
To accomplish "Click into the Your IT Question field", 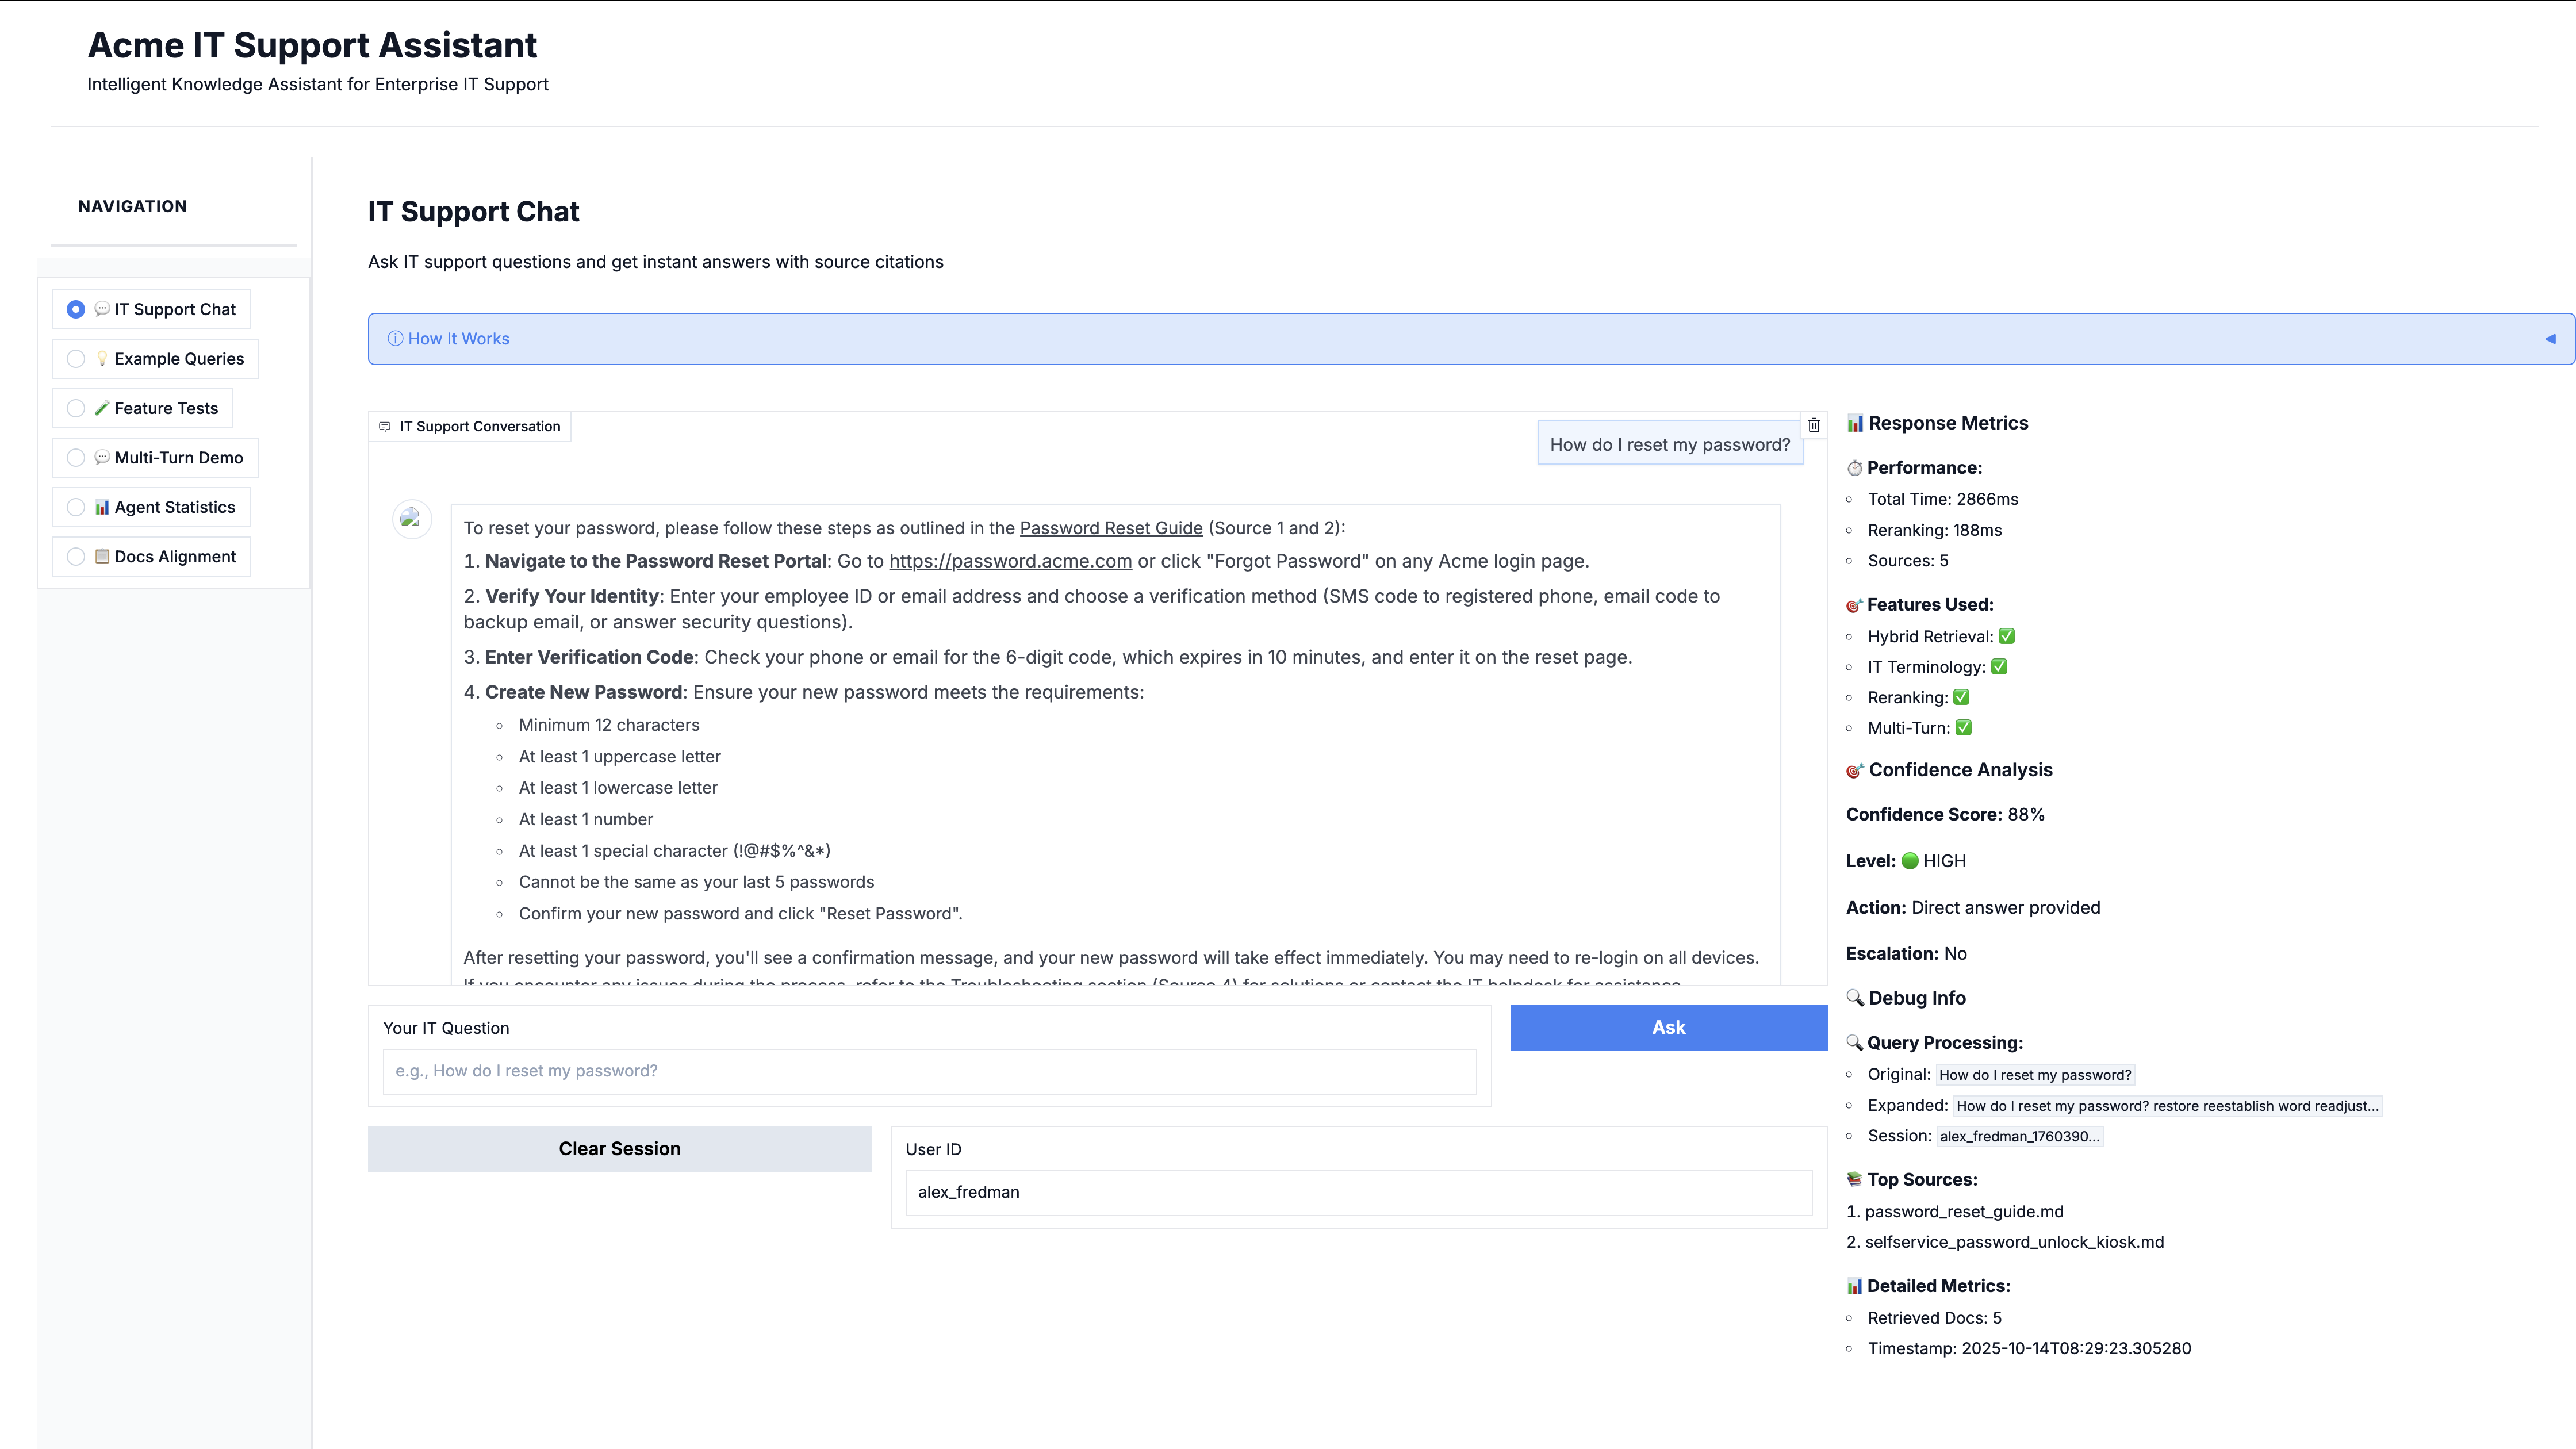I will pyautogui.click(x=929, y=1071).
